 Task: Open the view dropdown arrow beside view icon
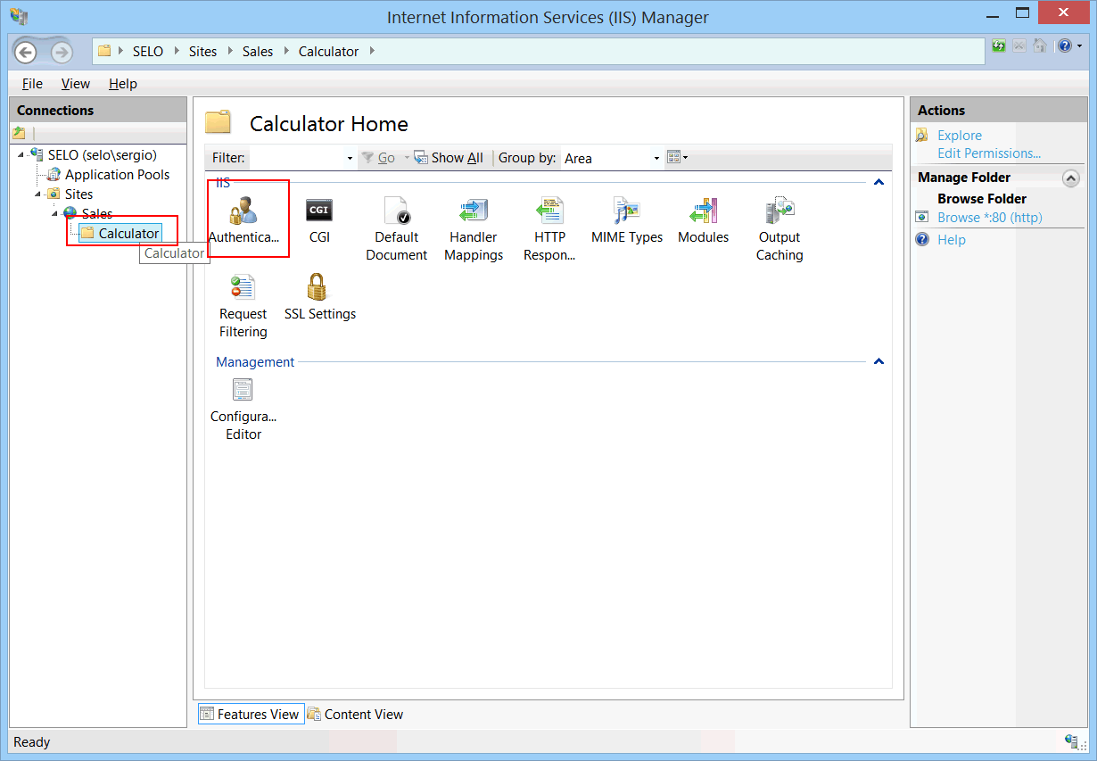pos(686,158)
